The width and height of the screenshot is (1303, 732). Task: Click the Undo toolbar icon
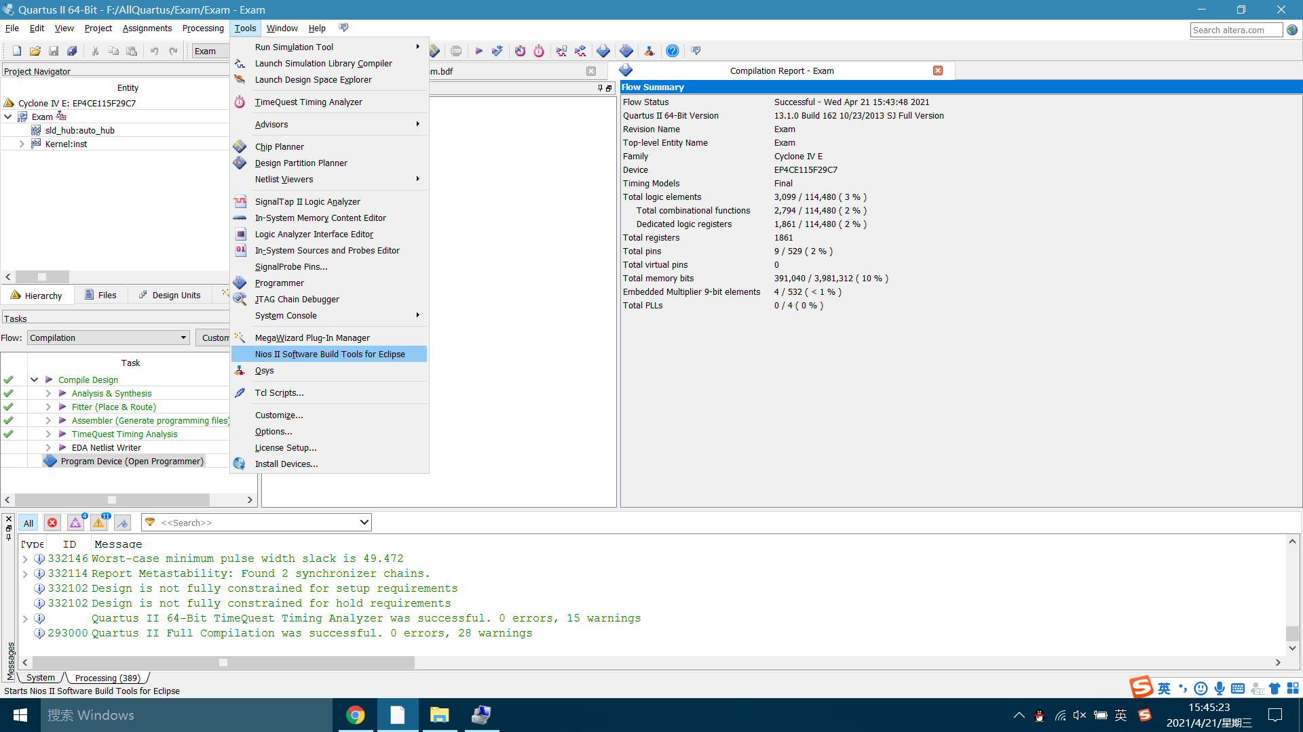point(155,51)
